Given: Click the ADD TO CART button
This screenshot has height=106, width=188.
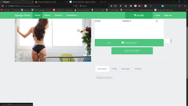Looking at the screenshot, I should 132,51.
